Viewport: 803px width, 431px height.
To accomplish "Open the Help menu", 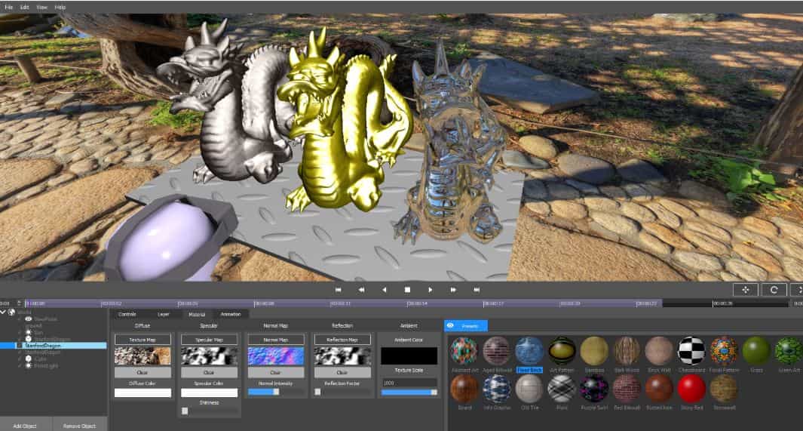I will (60, 8).
